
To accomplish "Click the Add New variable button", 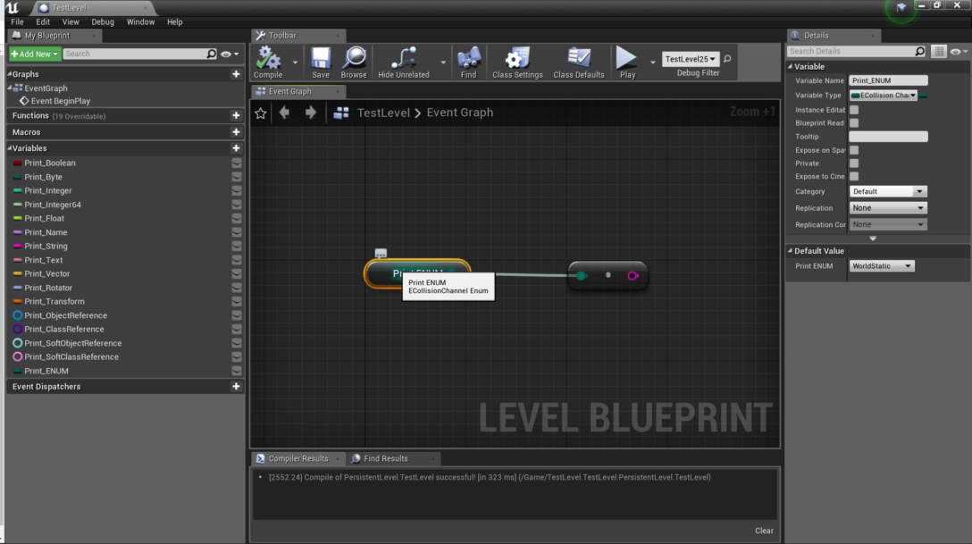I will coord(33,54).
